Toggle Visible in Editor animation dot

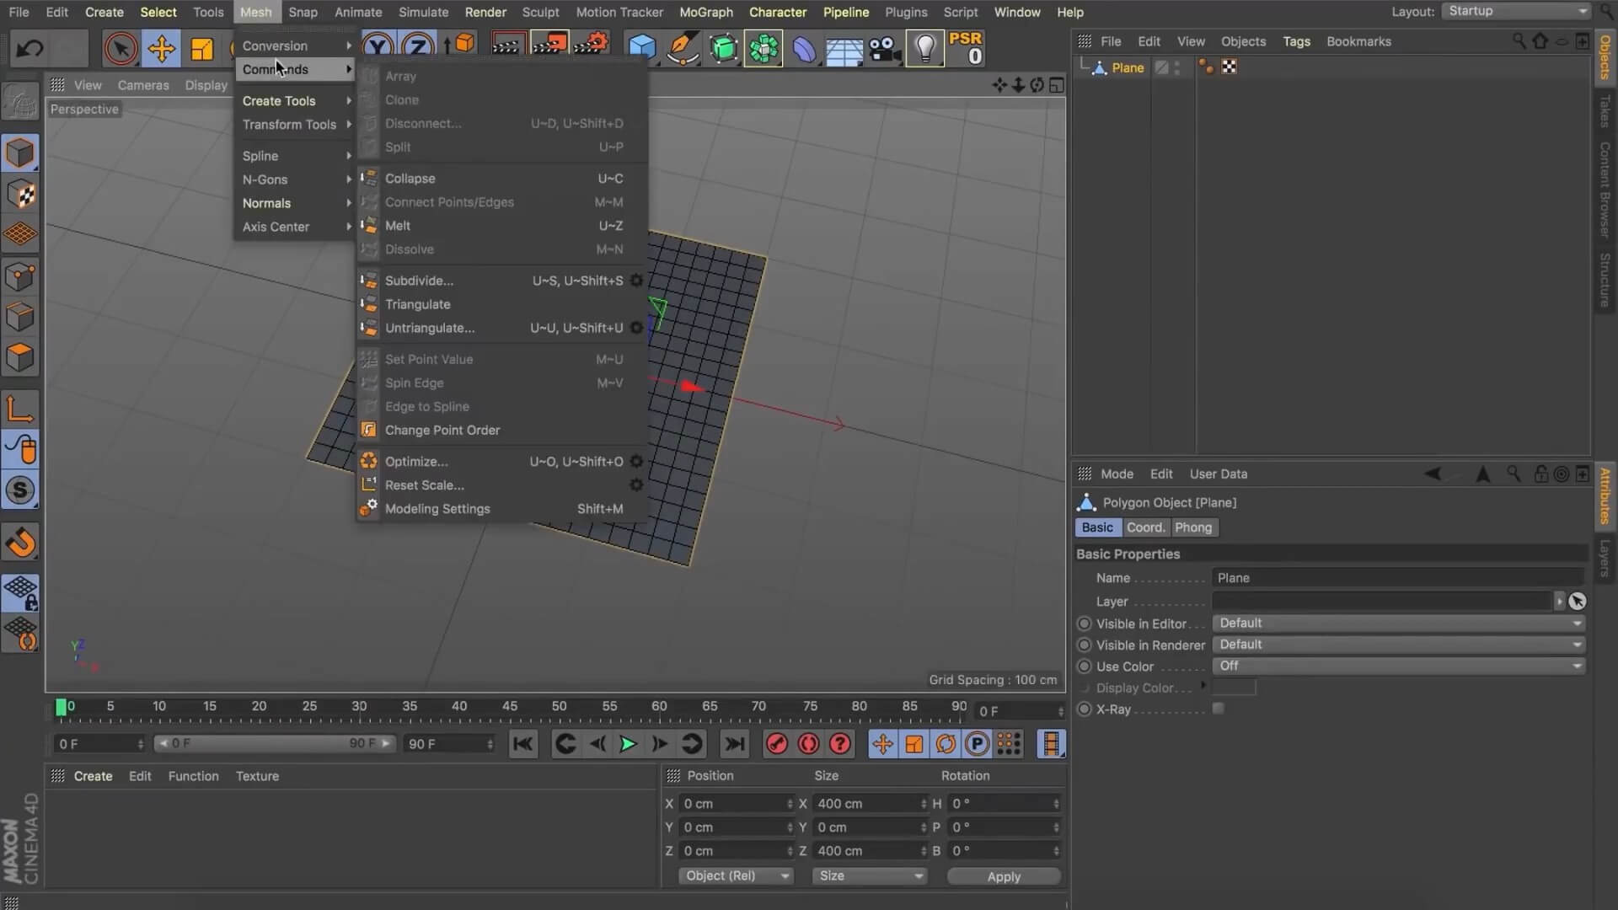[1085, 624]
